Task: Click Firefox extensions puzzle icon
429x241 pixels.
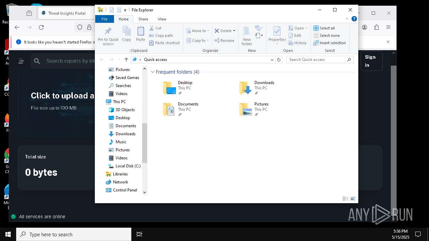Action: pyautogui.click(x=377, y=27)
